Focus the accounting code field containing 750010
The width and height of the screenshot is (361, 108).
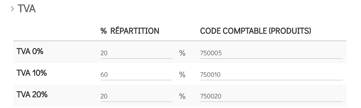[271, 75]
